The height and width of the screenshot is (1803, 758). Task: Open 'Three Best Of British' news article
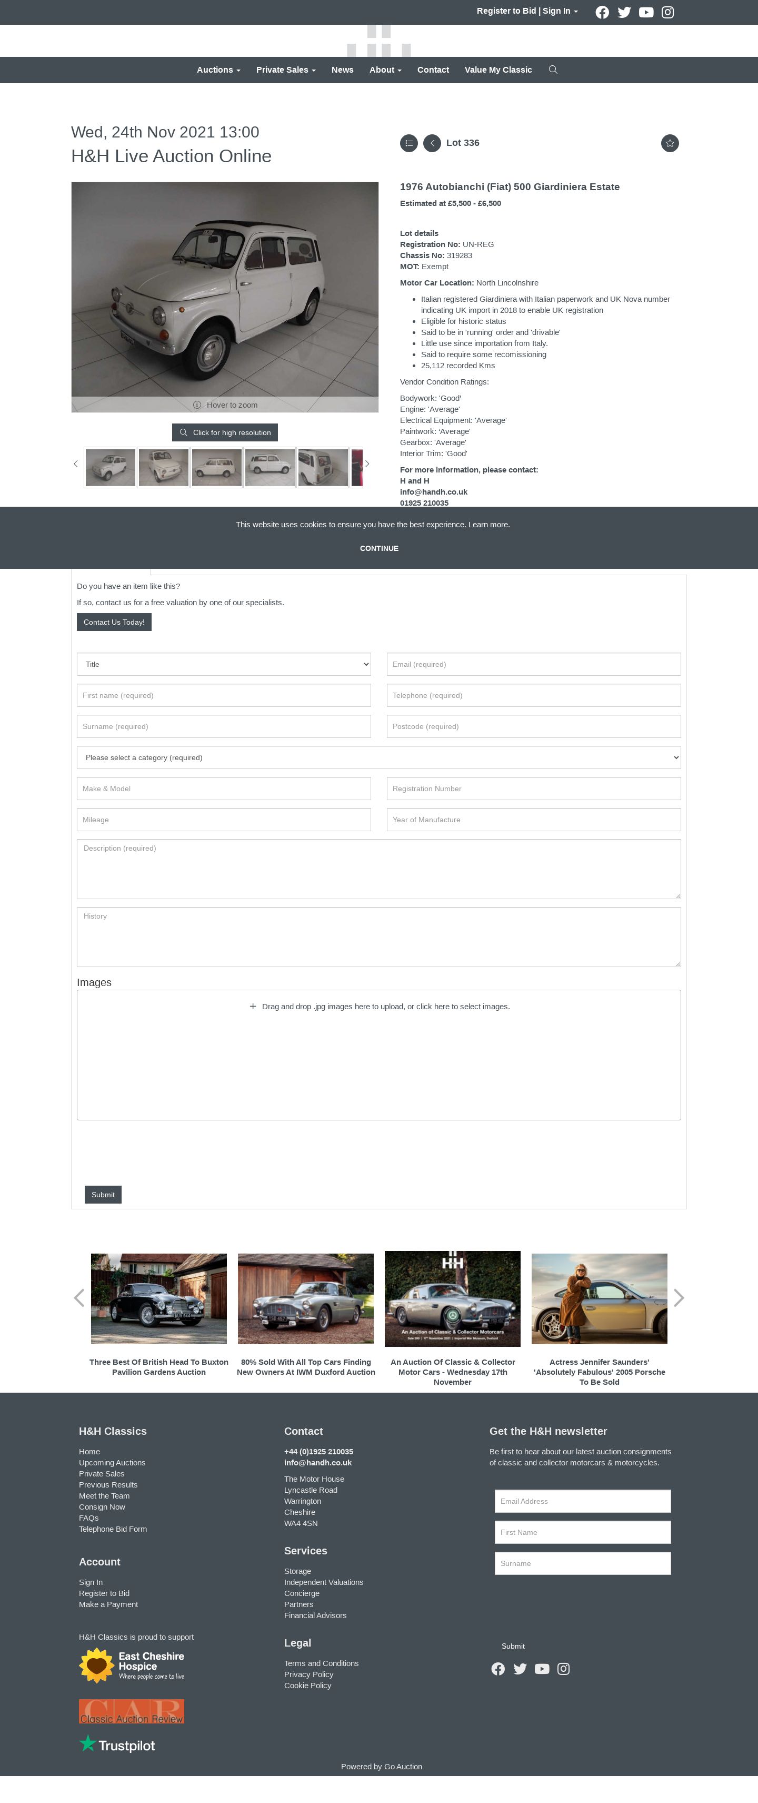pyautogui.click(x=159, y=1367)
